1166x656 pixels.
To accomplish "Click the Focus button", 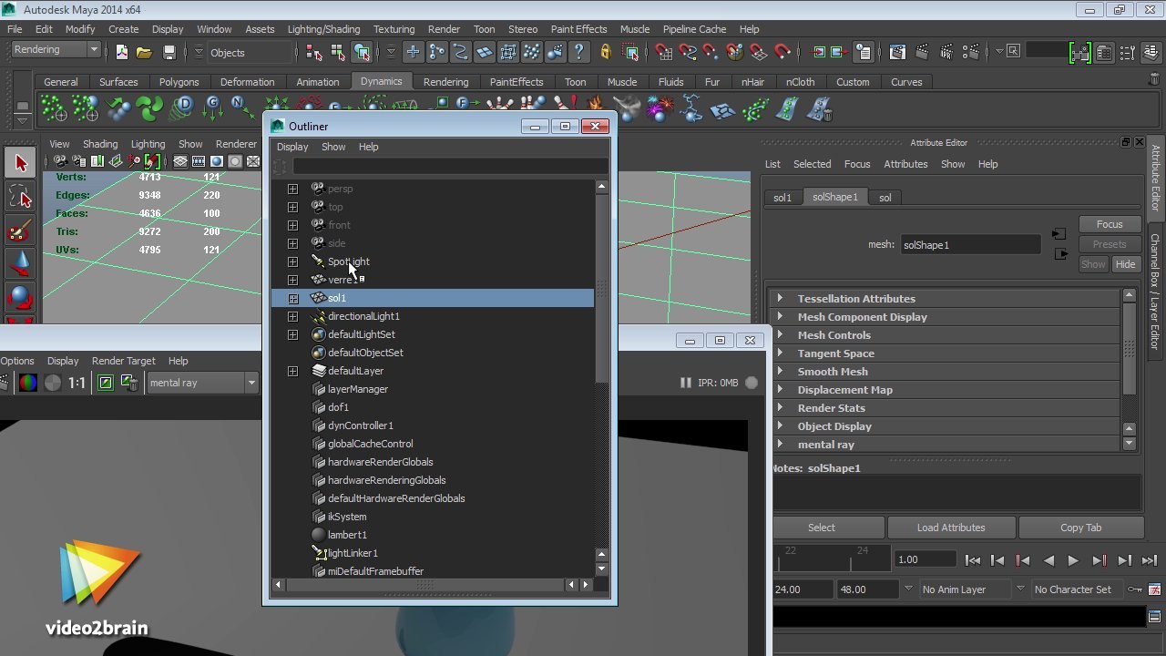I will point(1109,224).
